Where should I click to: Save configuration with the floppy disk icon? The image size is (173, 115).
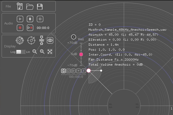40,7
